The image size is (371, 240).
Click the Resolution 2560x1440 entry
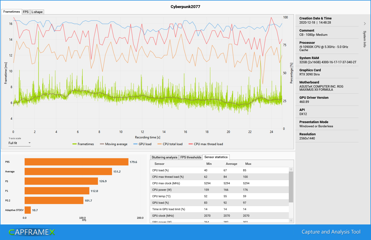[327, 136]
